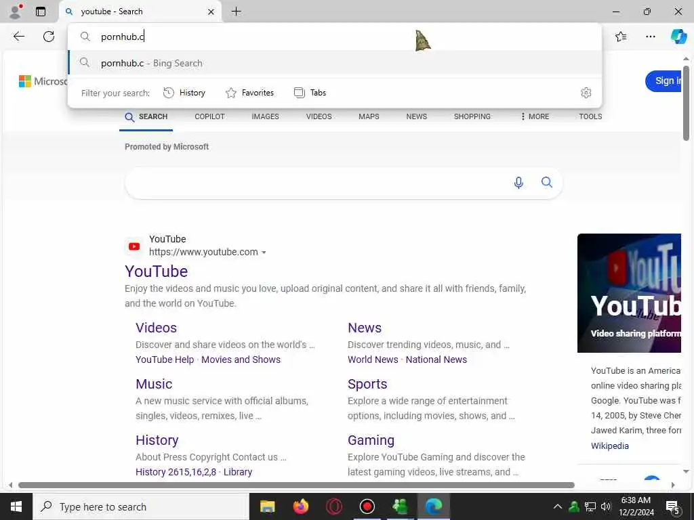Open the TOOLS option on Bing
This screenshot has width=694, height=520.
click(590, 116)
